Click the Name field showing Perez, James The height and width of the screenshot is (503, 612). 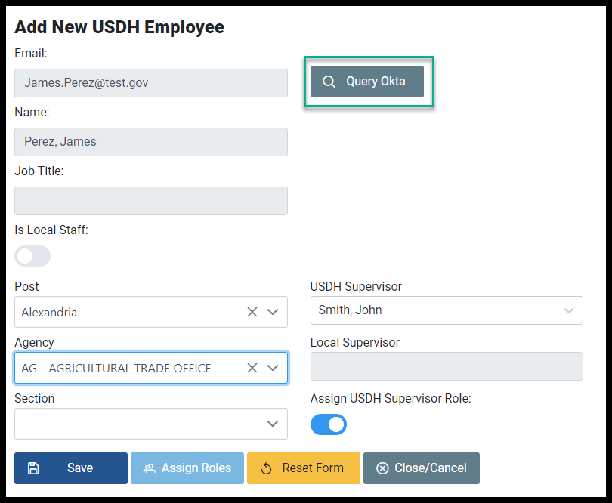click(x=151, y=142)
